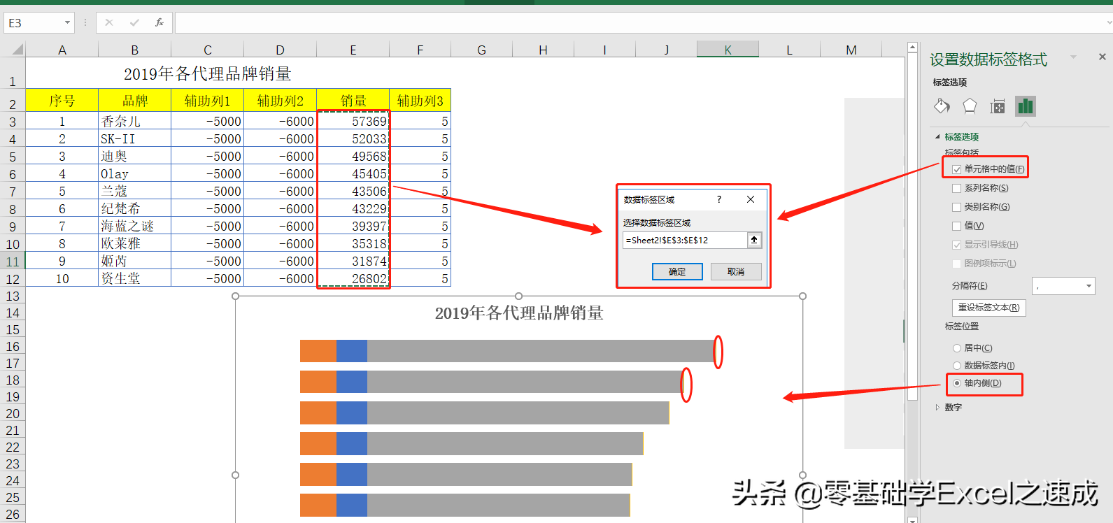
Task: Select column K header
Action: pos(728,50)
